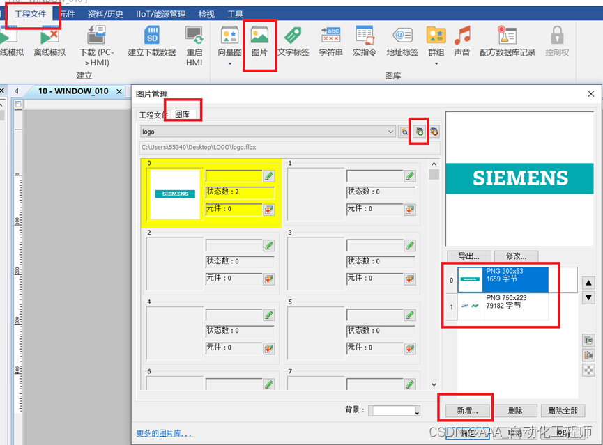Screen dimensions: 603x445
Task: Select state 1 PNG 750x223 entry
Action: [x=503, y=306]
